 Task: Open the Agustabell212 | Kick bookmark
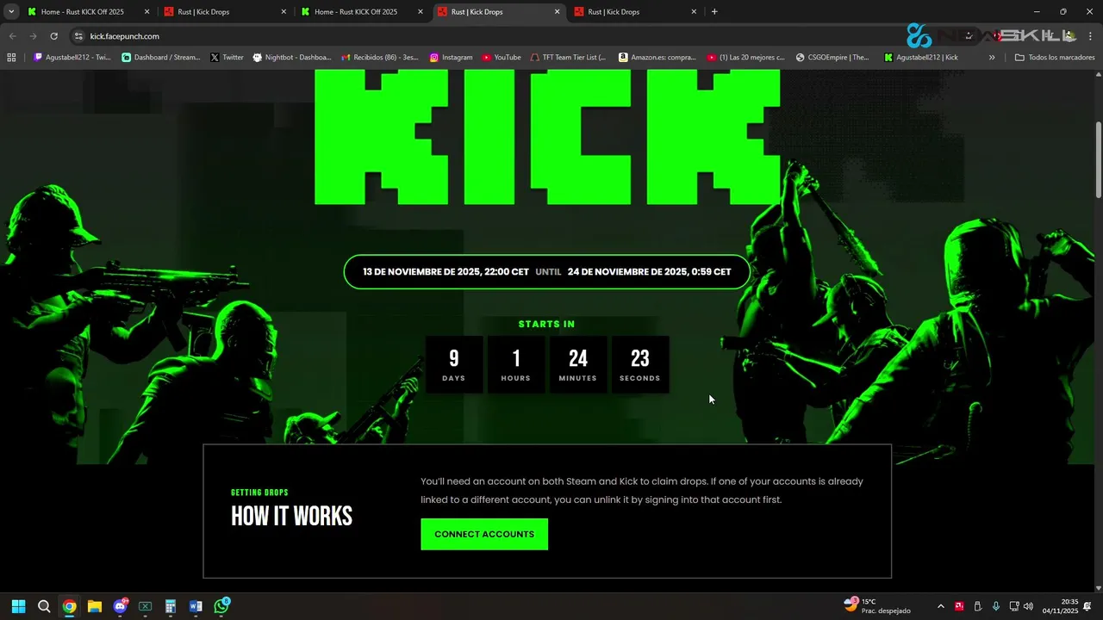921,58
